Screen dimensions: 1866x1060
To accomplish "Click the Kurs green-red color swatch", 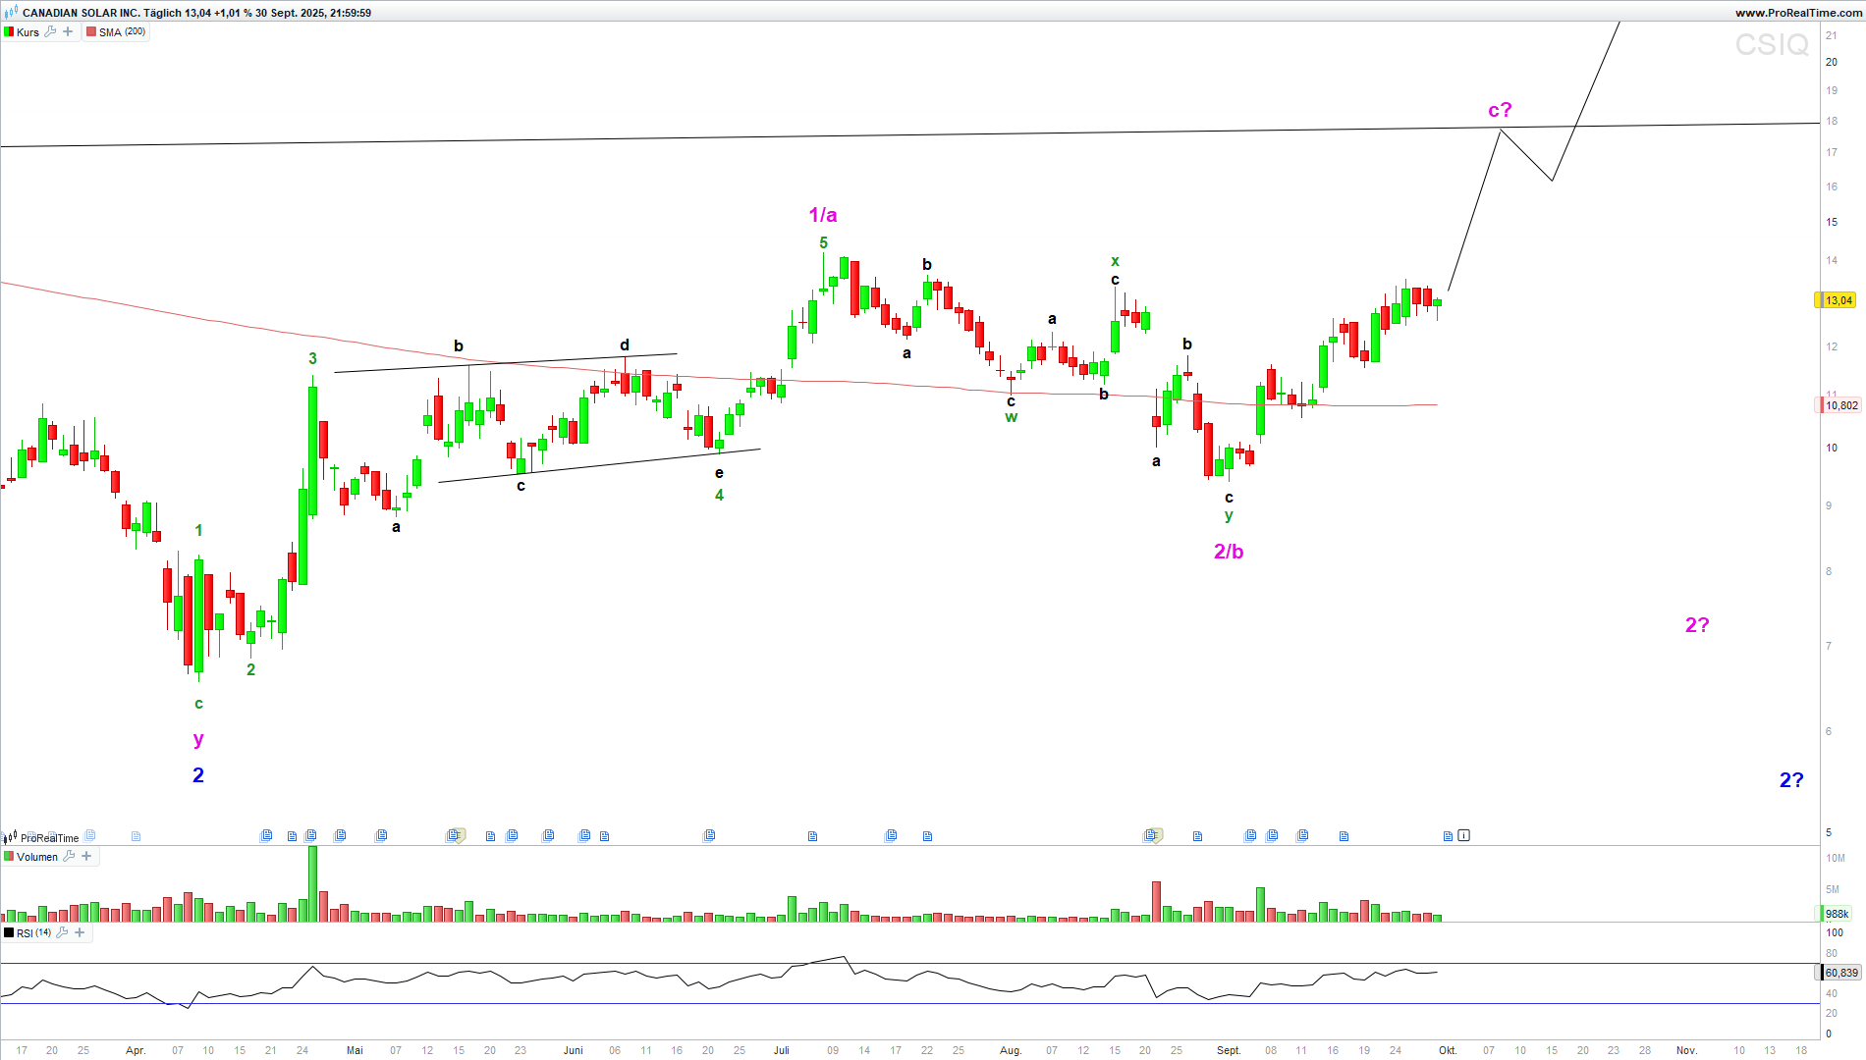I will pos(9,32).
